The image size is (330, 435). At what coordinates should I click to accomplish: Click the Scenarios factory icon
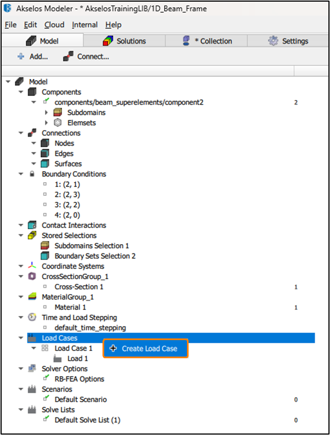click(32, 389)
